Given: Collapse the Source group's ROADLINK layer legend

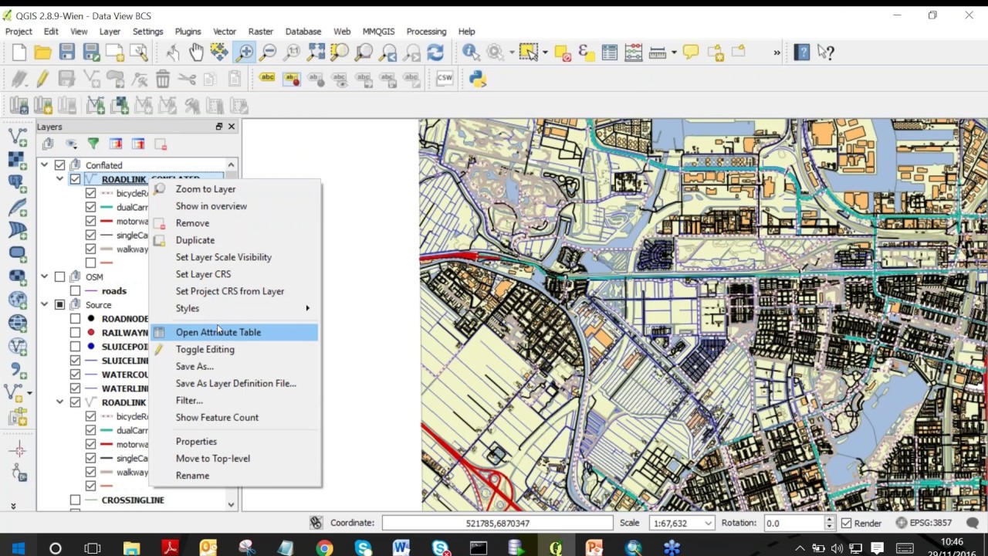Looking at the screenshot, I should tap(59, 402).
